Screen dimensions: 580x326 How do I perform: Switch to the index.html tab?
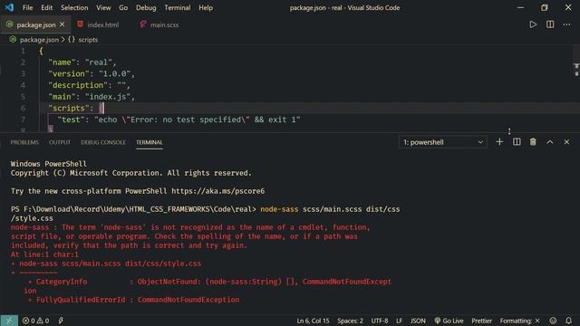(102, 24)
